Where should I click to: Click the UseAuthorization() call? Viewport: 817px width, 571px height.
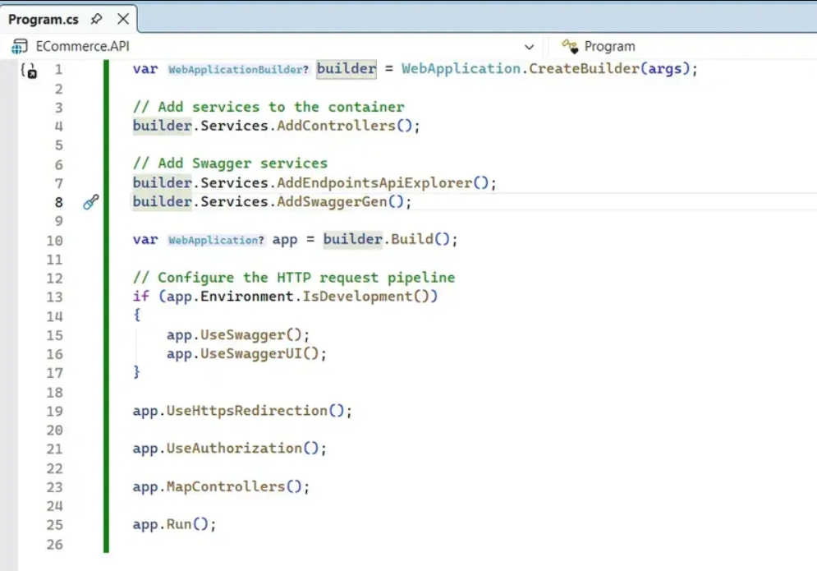(x=242, y=449)
